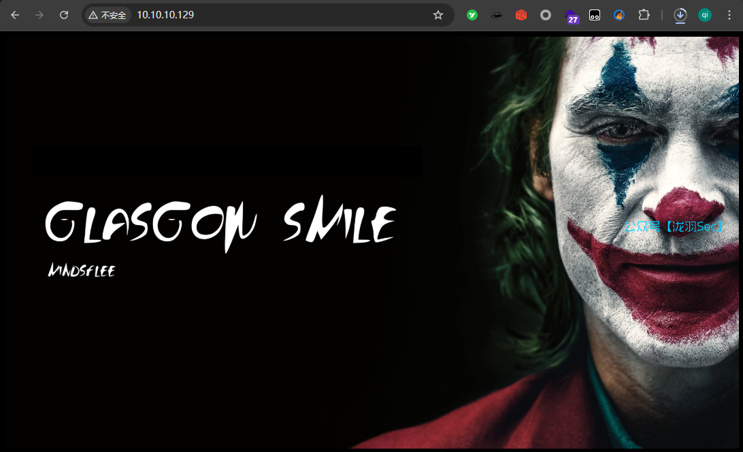This screenshot has width=743, height=452.
Task: Click the Mindsflee subtitle text
Action: pyautogui.click(x=82, y=271)
